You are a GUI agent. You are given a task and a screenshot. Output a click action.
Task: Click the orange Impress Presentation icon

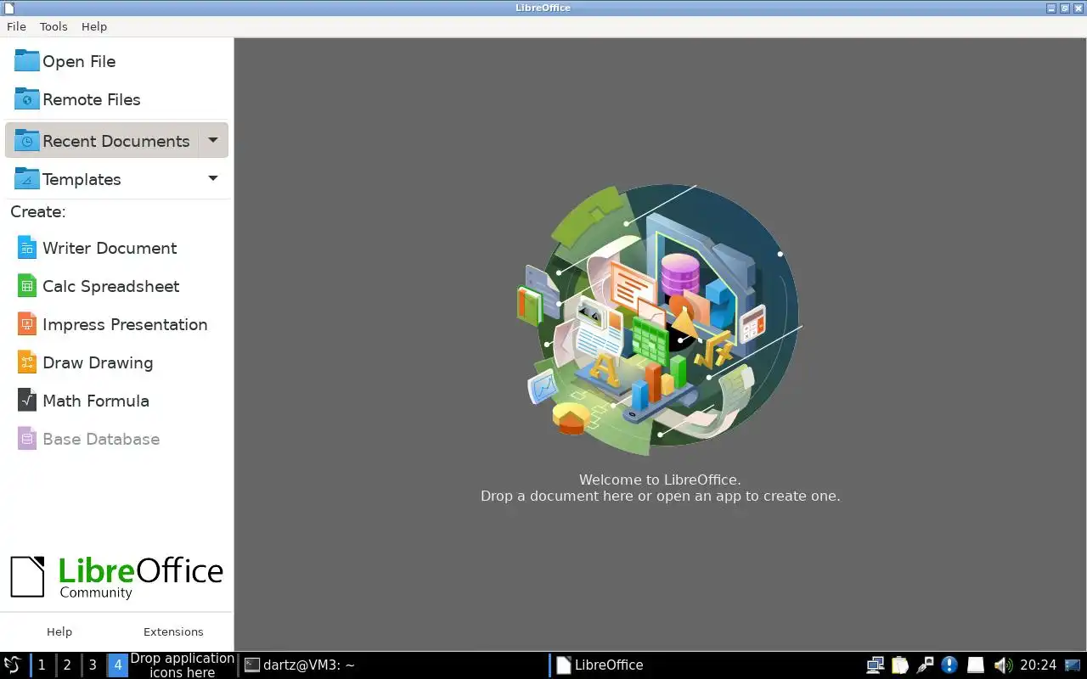click(27, 324)
